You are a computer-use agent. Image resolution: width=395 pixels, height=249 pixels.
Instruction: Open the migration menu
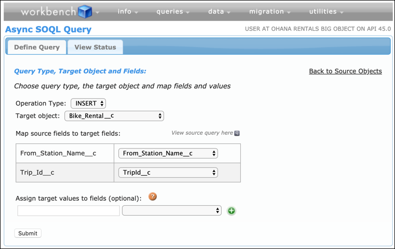269,11
